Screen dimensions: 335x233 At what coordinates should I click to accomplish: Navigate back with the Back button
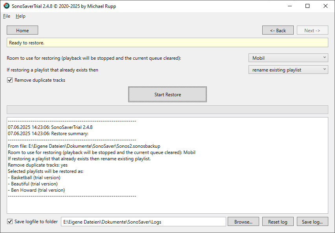pyautogui.click(x=278, y=30)
